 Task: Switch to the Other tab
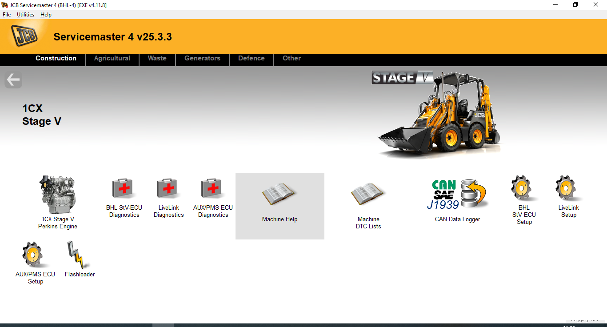(292, 58)
